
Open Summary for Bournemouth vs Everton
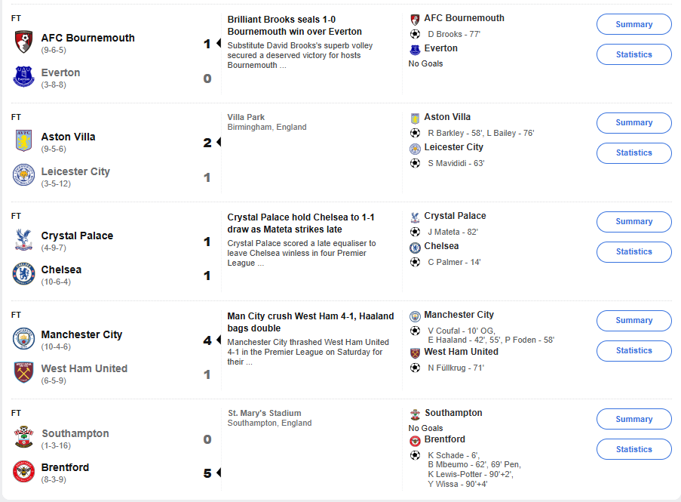coord(633,24)
